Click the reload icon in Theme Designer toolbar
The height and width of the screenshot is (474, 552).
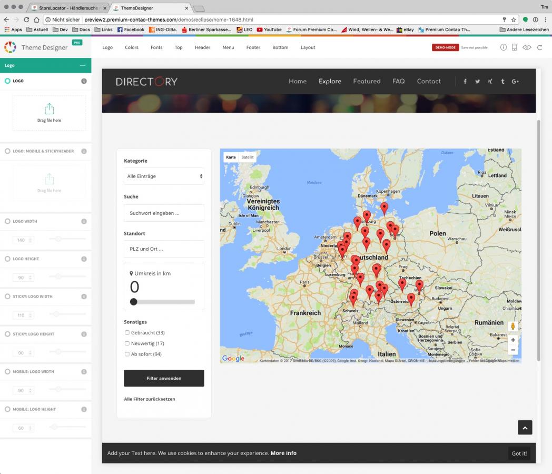tap(539, 47)
